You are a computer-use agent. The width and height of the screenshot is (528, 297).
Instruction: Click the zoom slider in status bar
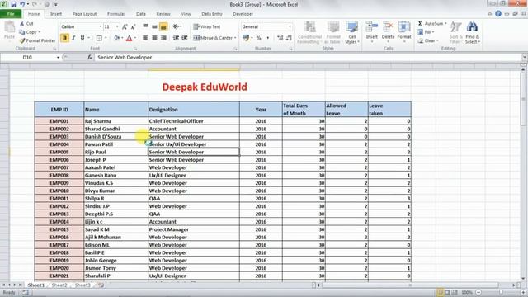click(x=501, y=292)
